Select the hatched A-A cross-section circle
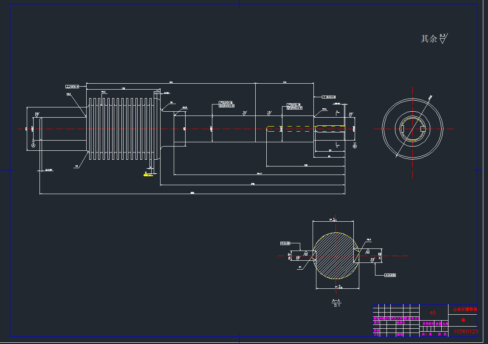 coord(336,256)
